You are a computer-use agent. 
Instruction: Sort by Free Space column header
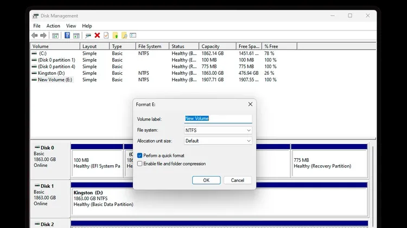[249, 47]
